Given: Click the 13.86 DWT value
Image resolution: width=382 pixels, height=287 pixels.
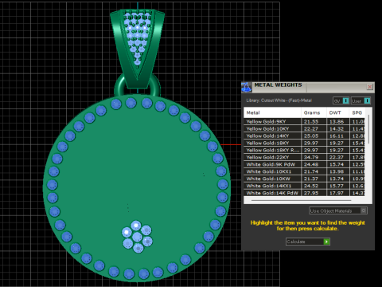Looking at the screenshot, I should pos(337,121).
